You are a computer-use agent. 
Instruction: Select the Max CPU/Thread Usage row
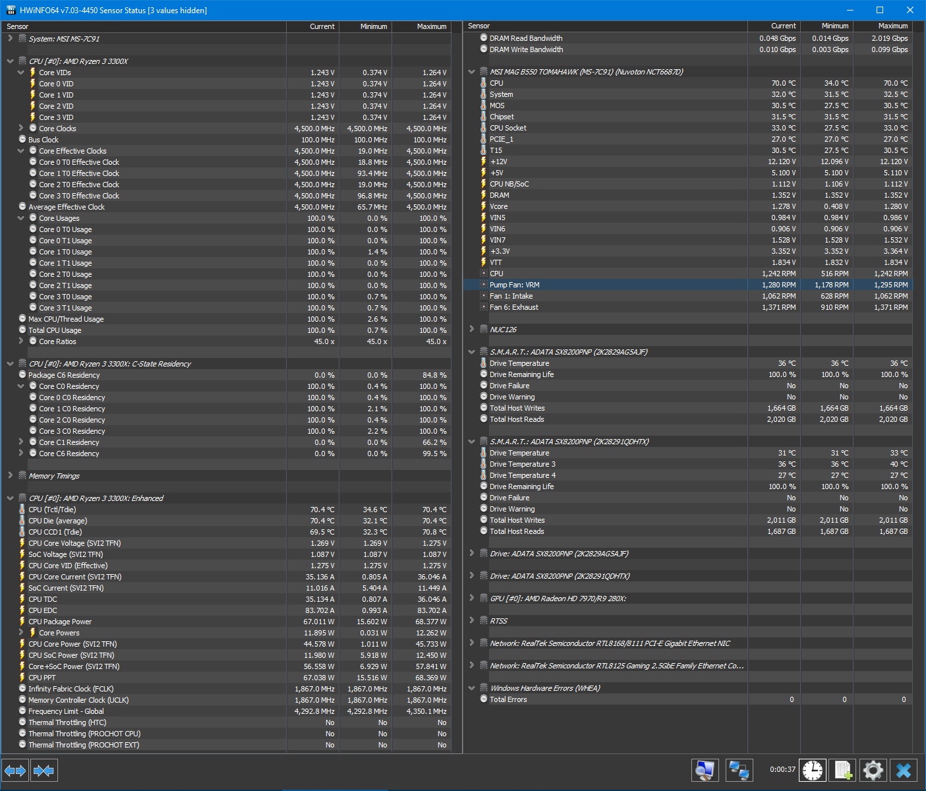pyautogui.click(x=227, y=319)
